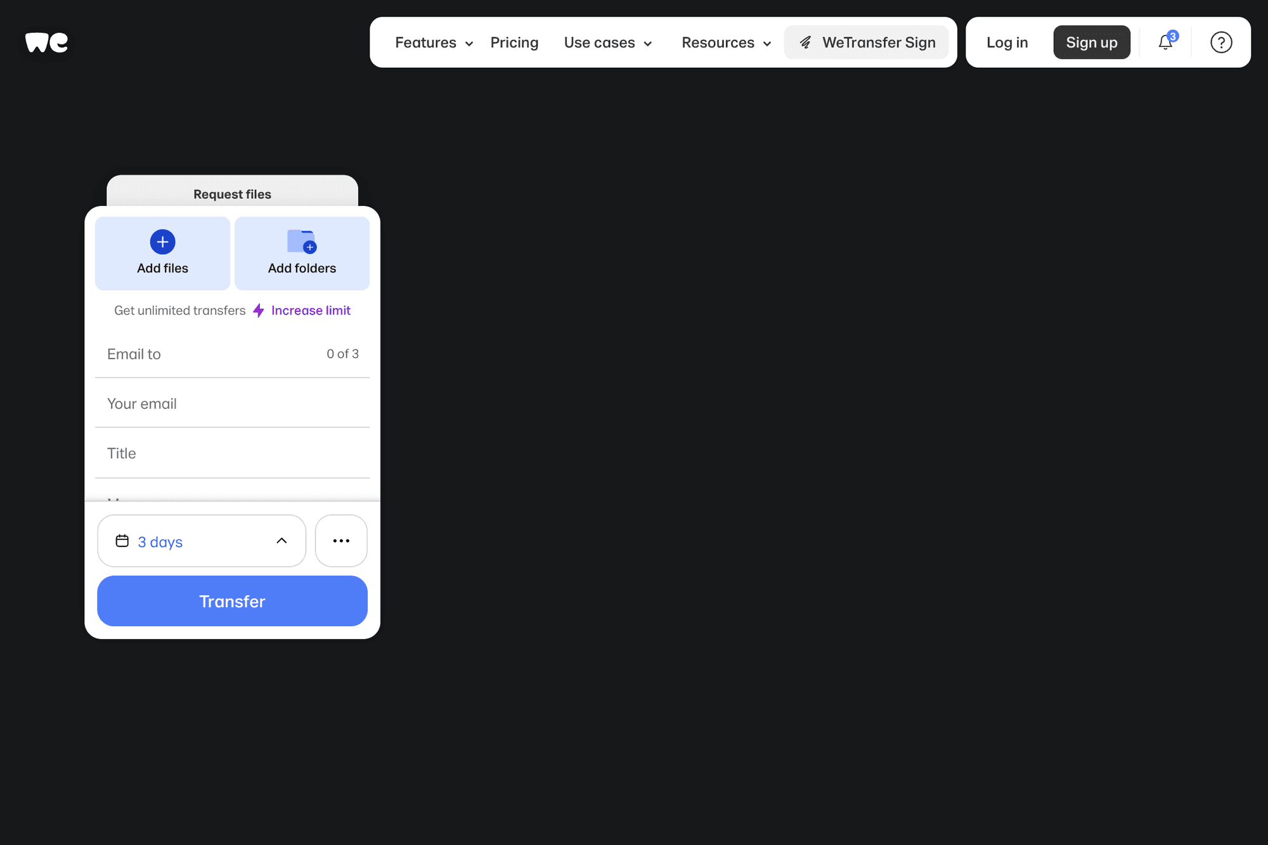Click the chevron in the expiry selector
This screenshot has width=1268, height=845.
[281, 541]
